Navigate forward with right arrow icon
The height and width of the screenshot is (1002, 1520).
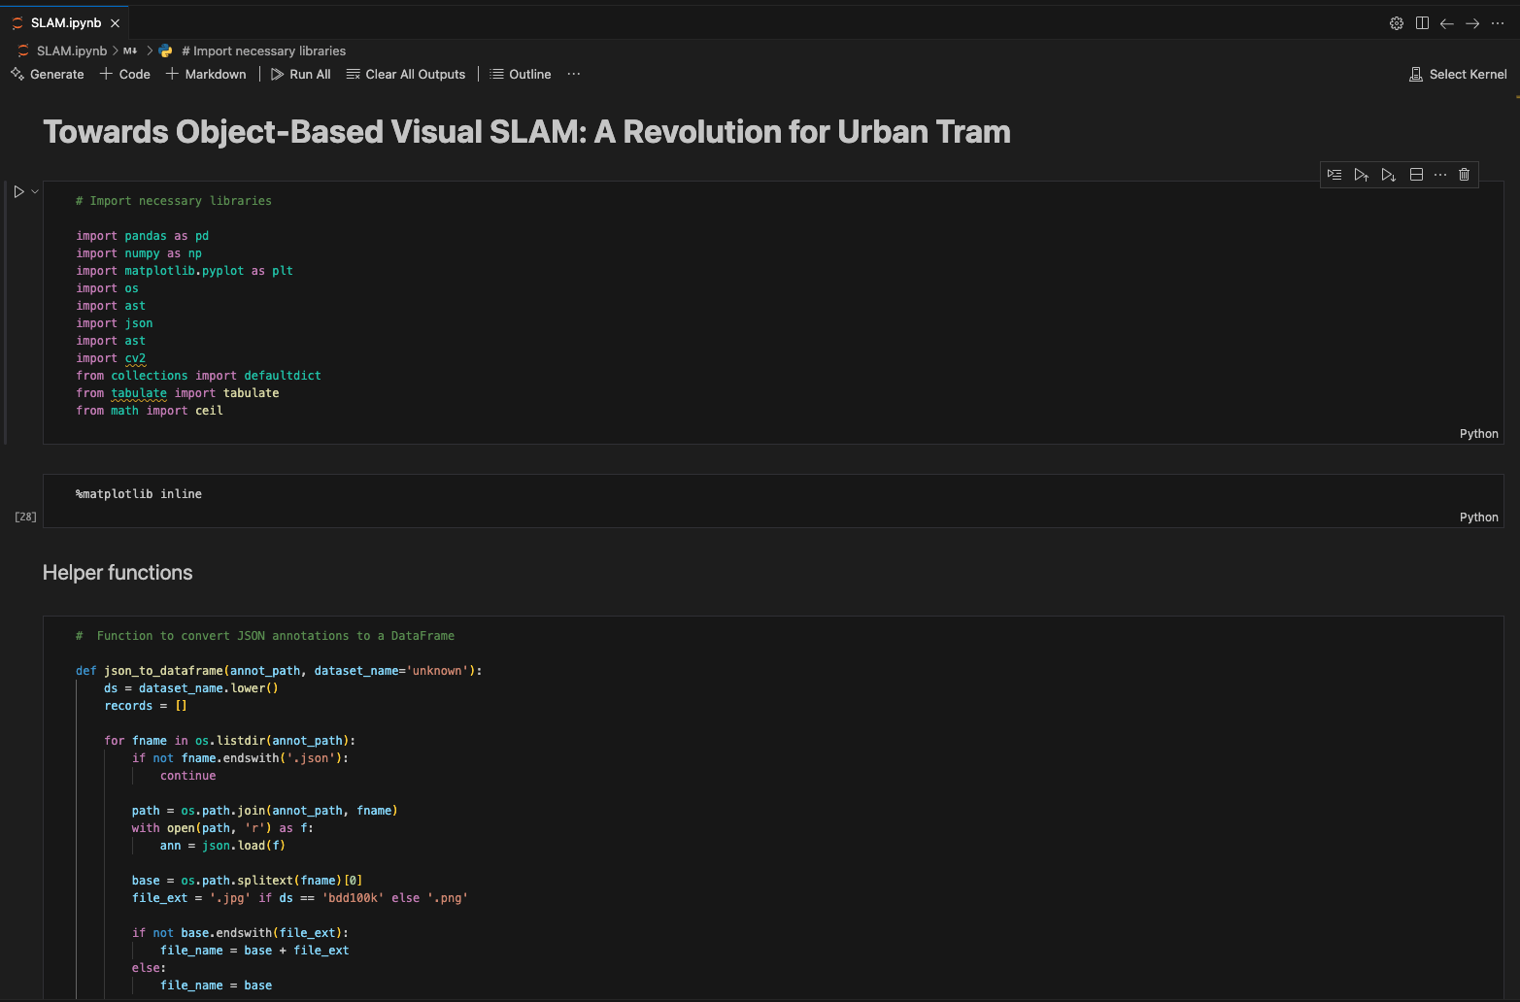pos(1472,23)
